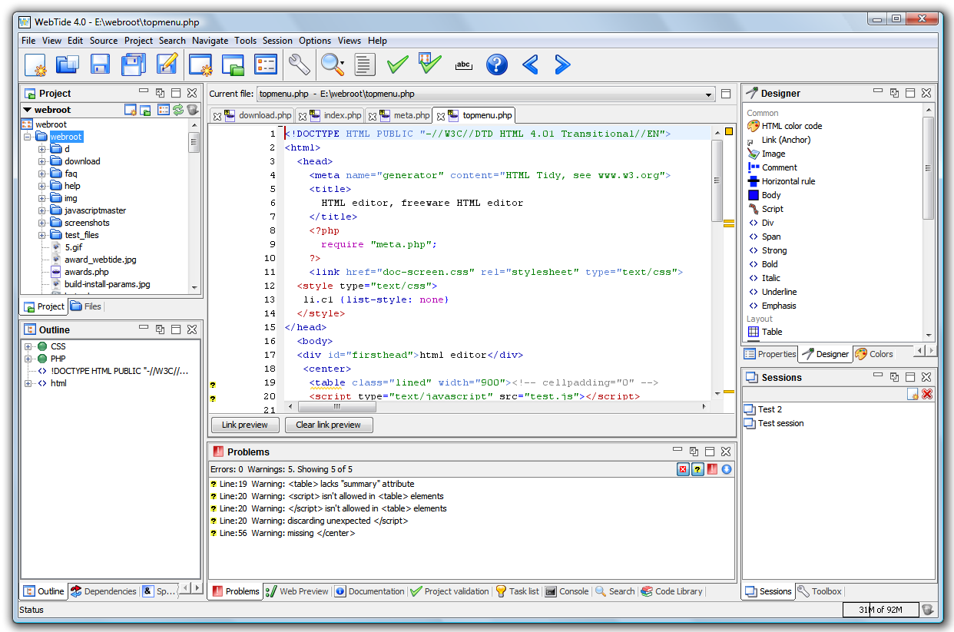The width and height of the screenshot is (954, 632).
Task: Expand the screenshots folder
Action: click(42, 223)
